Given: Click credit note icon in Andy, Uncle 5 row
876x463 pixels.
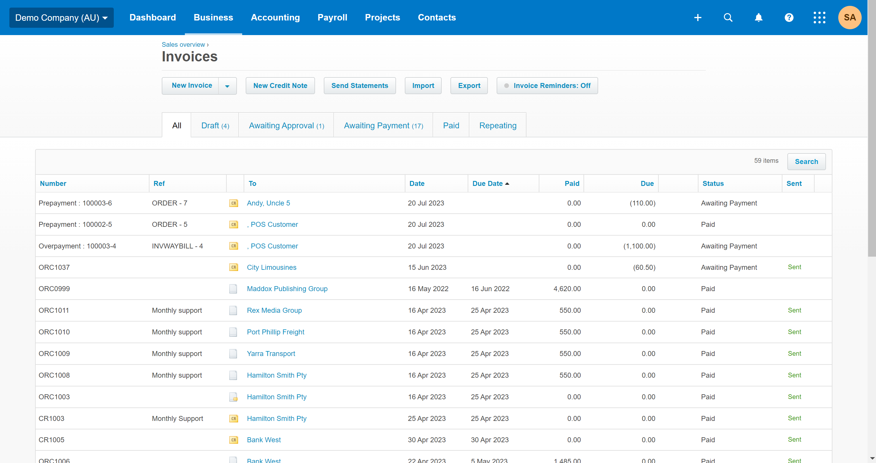Looking at the screenshot, I should click(234, 203).
